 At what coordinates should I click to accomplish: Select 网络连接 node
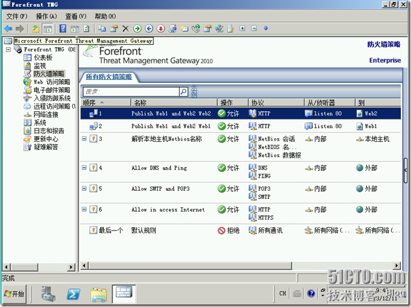[46, 114]
